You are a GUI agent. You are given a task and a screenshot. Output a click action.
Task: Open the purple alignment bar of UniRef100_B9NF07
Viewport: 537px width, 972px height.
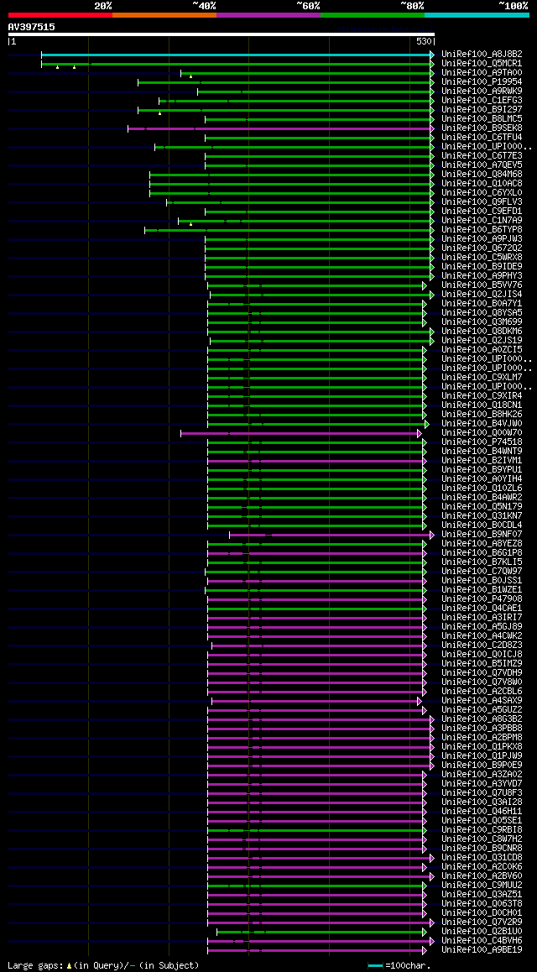(332, 535)
